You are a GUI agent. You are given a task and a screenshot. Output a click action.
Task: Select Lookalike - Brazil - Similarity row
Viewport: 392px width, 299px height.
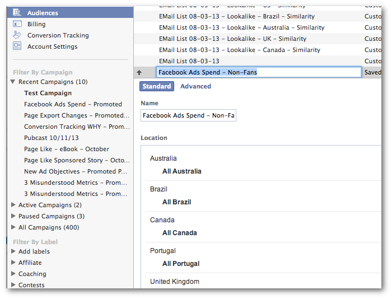(258, 16)
